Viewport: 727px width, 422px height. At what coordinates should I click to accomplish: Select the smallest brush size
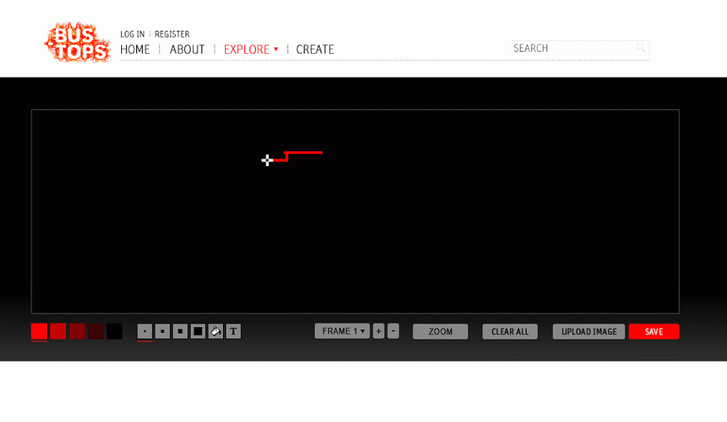point(144,331)
